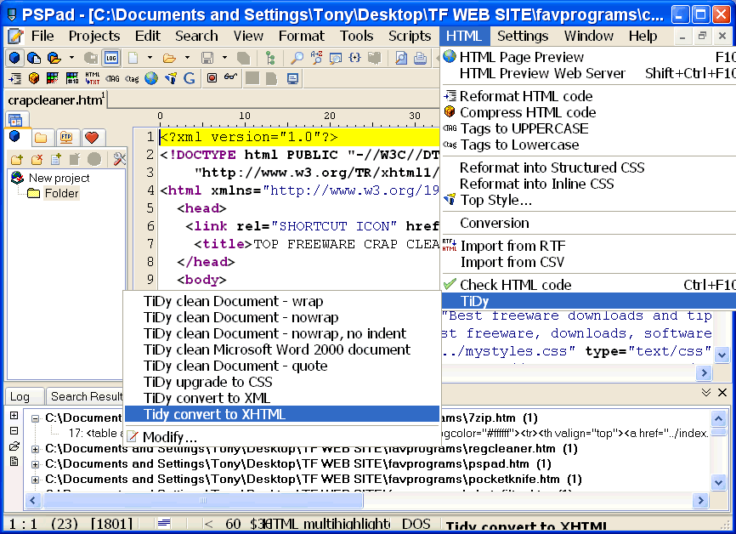
Task: Click the TopStyle toolbar icon
Action: pyautogui.click(x=171, y=78)
